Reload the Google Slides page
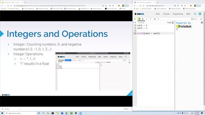205x115 pixels. [x=8, y=6]
